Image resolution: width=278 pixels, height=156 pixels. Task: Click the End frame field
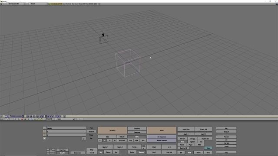169,152
